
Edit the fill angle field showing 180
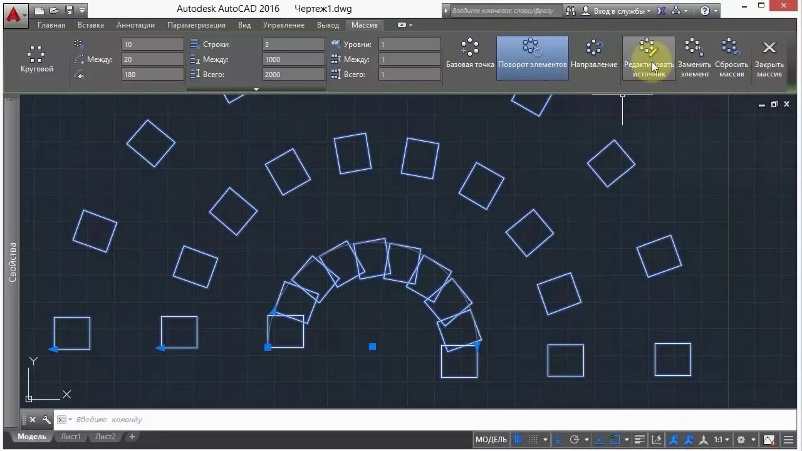[x=153, y=74]
